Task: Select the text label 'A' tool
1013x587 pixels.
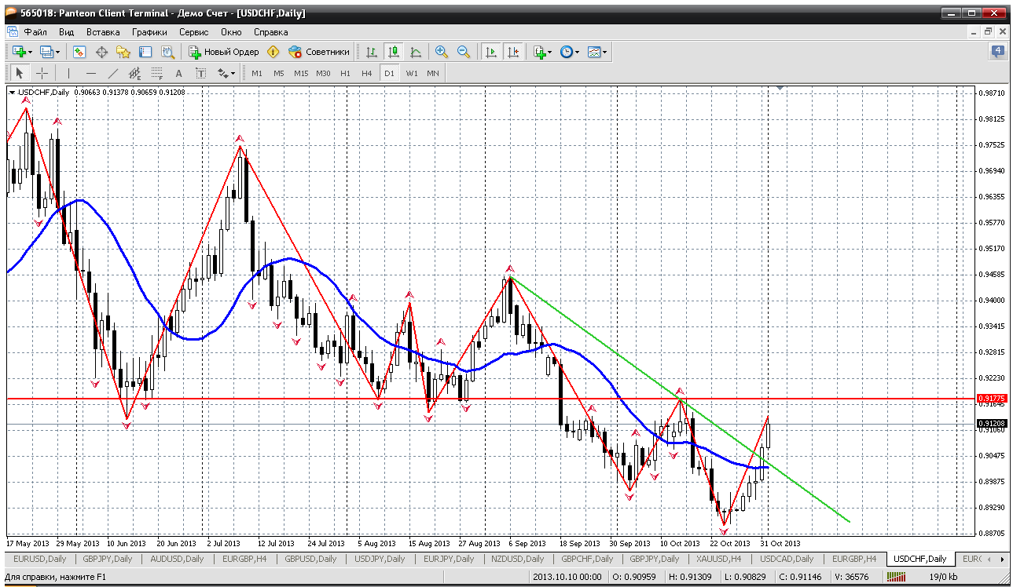Action: (x=178, y=73)
